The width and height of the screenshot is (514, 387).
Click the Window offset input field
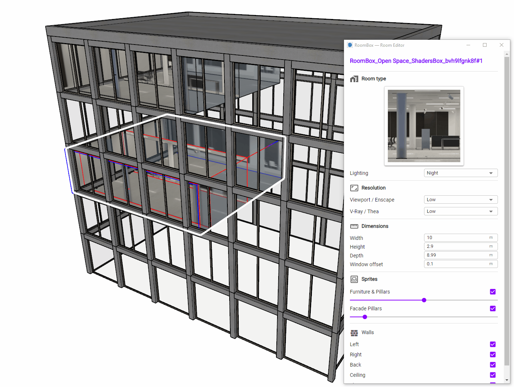click(x=457, y=264)
